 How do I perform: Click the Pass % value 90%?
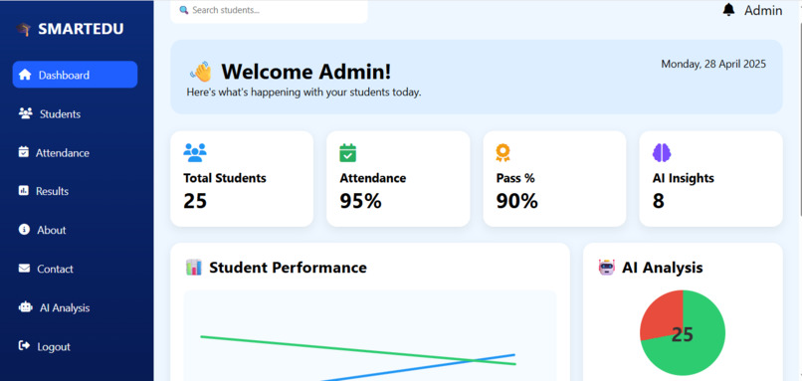click(517, 201)
